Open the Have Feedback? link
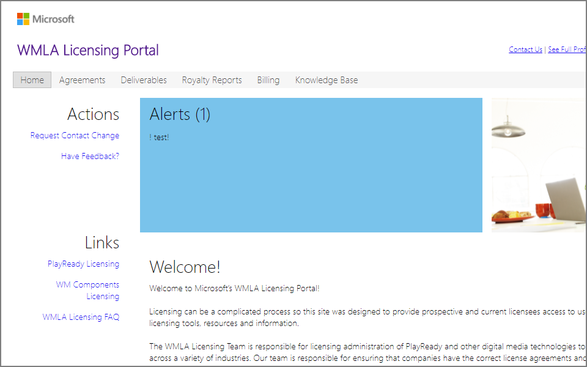The height and width of the screenshot is (367, 587). [90, 156]
